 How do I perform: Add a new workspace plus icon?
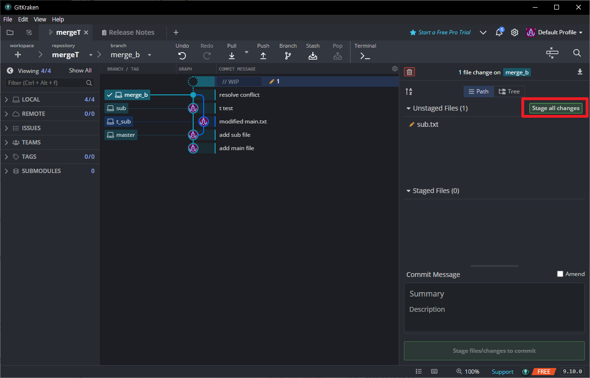tap(18, 55)
